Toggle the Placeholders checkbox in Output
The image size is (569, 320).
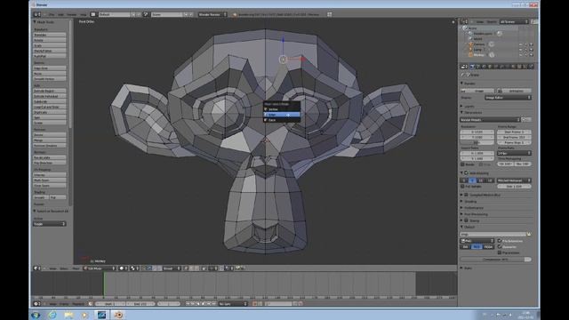(x=500, y=252)
